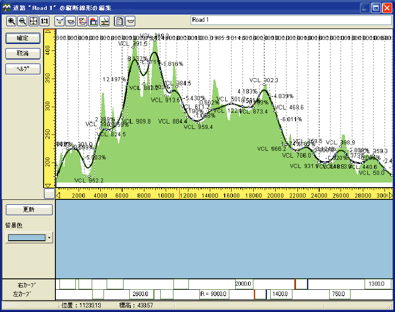Click the VCL 50.0 label

pos(372,173)
